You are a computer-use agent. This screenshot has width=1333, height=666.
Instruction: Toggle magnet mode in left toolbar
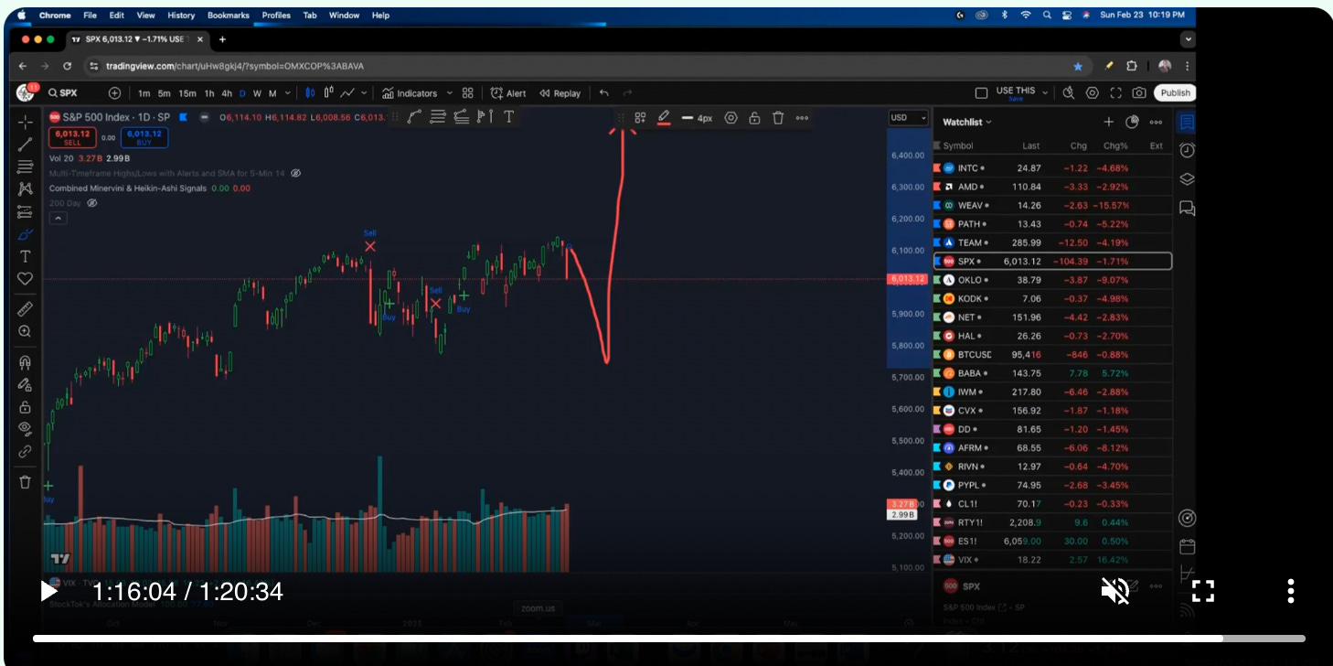25,362
